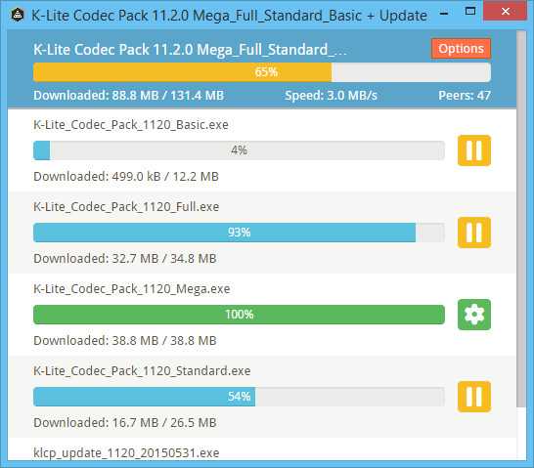Select the klcp_update_1120_20150531.exe entry

[x=126, y=453]
